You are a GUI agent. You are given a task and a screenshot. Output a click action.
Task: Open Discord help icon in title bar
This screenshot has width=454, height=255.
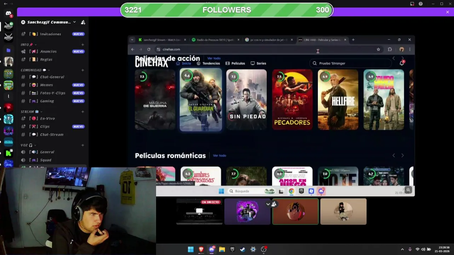pos(420,4)
